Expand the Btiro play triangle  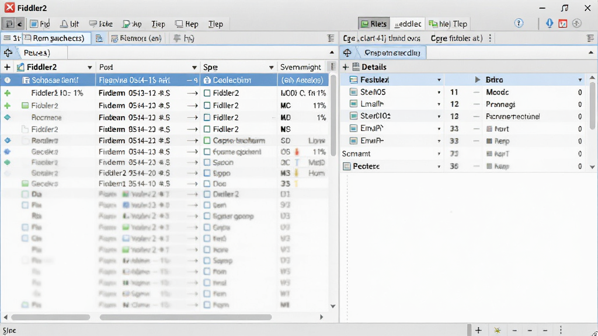coord(477,79)
